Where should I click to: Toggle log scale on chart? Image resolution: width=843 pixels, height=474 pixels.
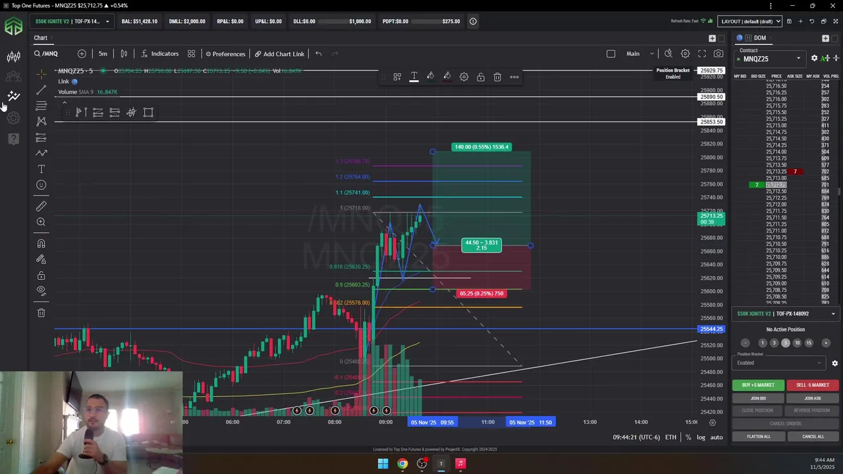[x=701, y=437]
